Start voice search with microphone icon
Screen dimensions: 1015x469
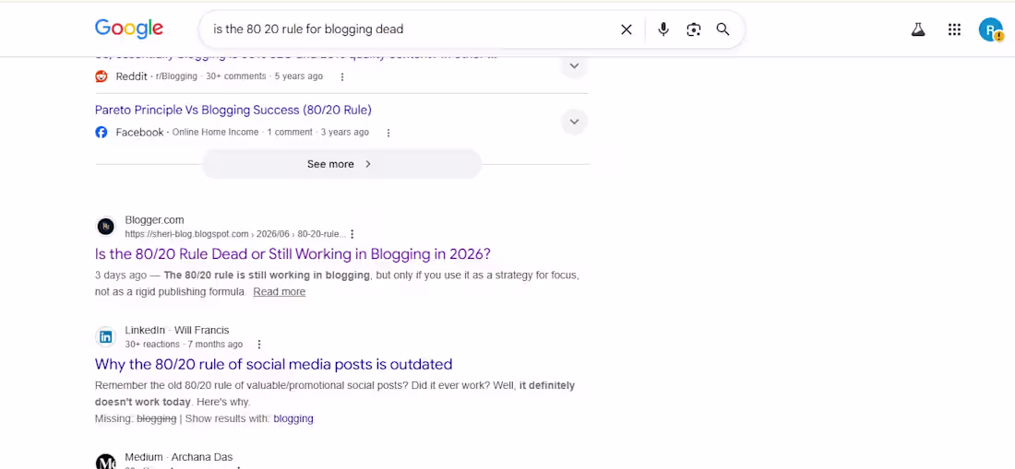tap(663, 29)
